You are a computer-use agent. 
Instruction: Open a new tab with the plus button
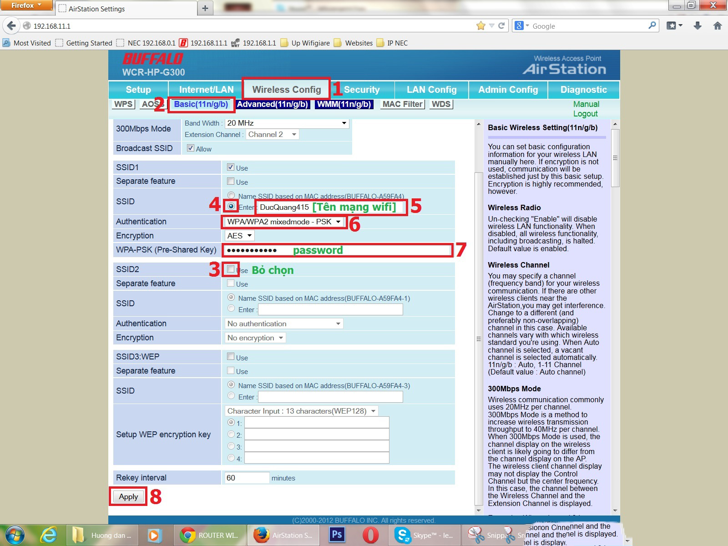(205, 8)
